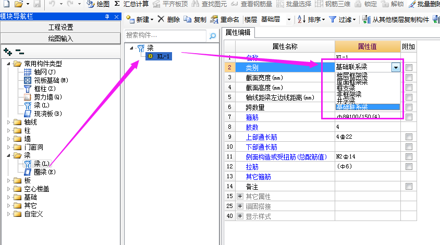Toggle 附加 checkbox for 类别 row
This screenshot has height=245, width=440.
409,67
